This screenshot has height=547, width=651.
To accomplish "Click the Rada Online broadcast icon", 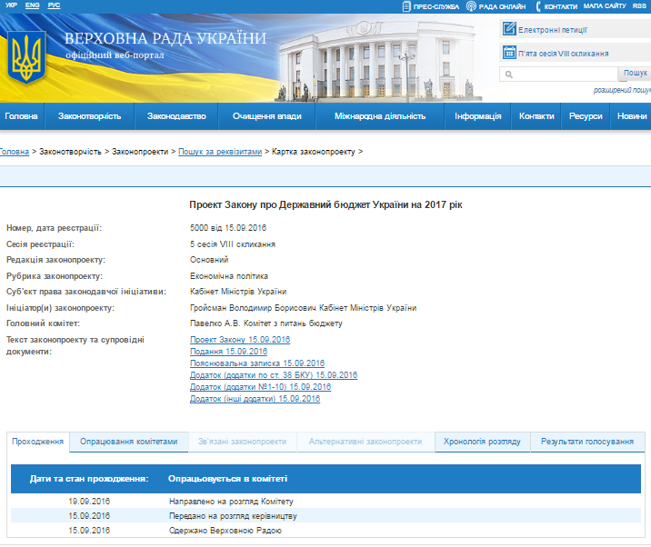I will [x=471, y=6].
